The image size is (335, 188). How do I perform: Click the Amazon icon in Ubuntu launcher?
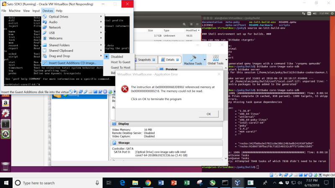tap(5, 103)
